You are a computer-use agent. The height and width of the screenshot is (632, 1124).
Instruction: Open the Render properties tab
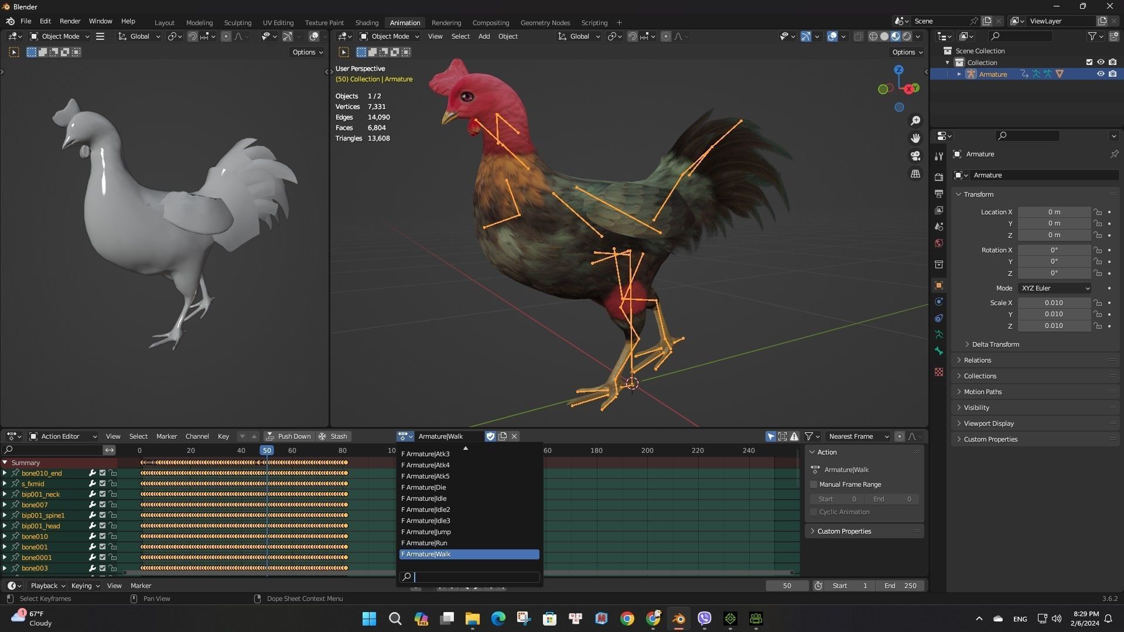pyautogui.click(x=939, y=177)
